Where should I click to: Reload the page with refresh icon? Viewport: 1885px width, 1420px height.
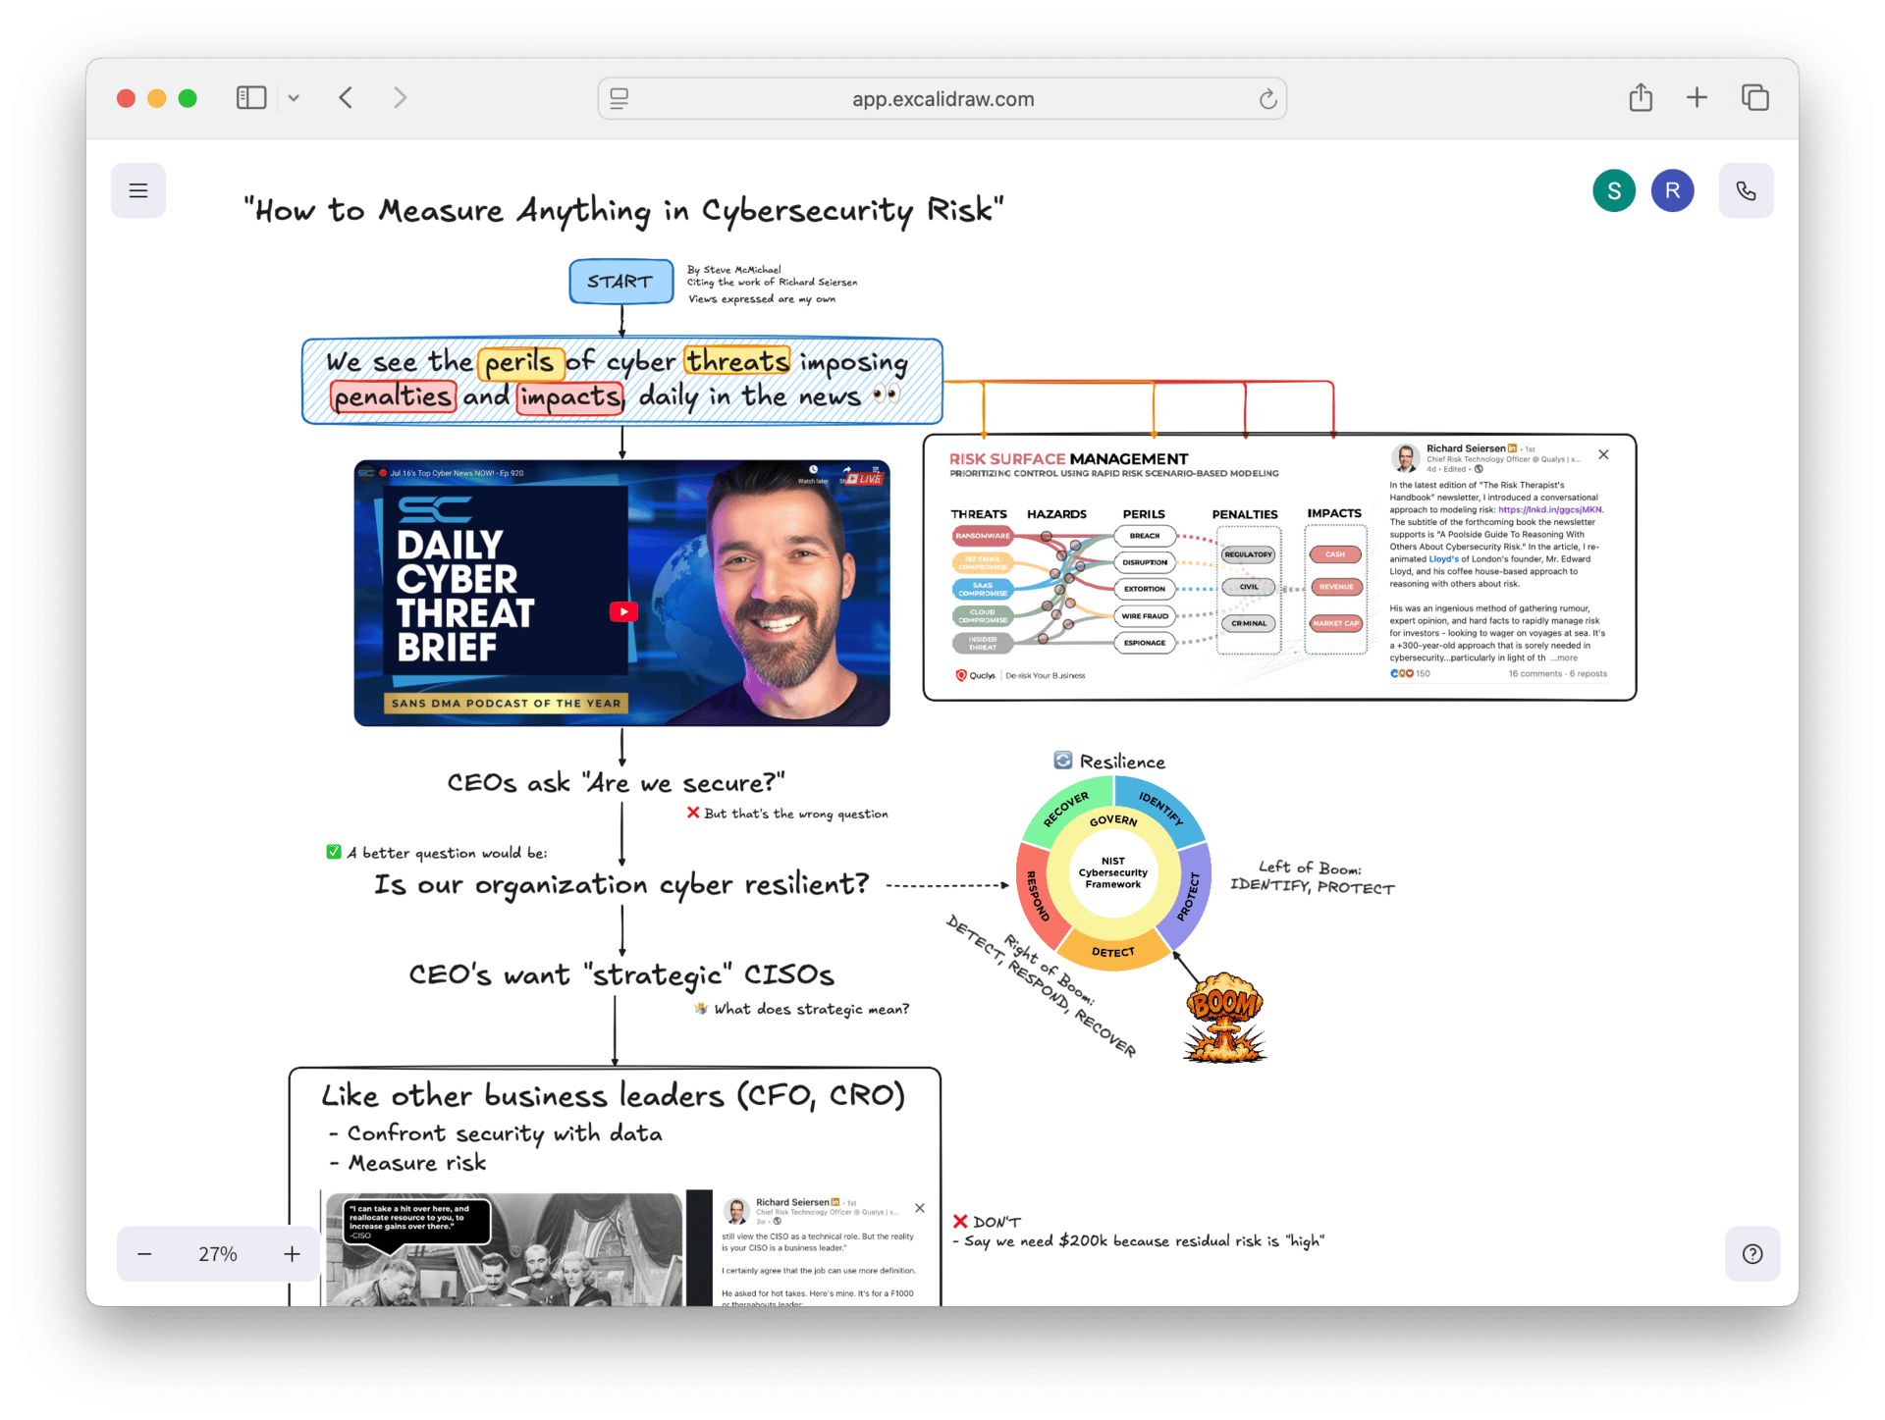tap(1267, 99)
